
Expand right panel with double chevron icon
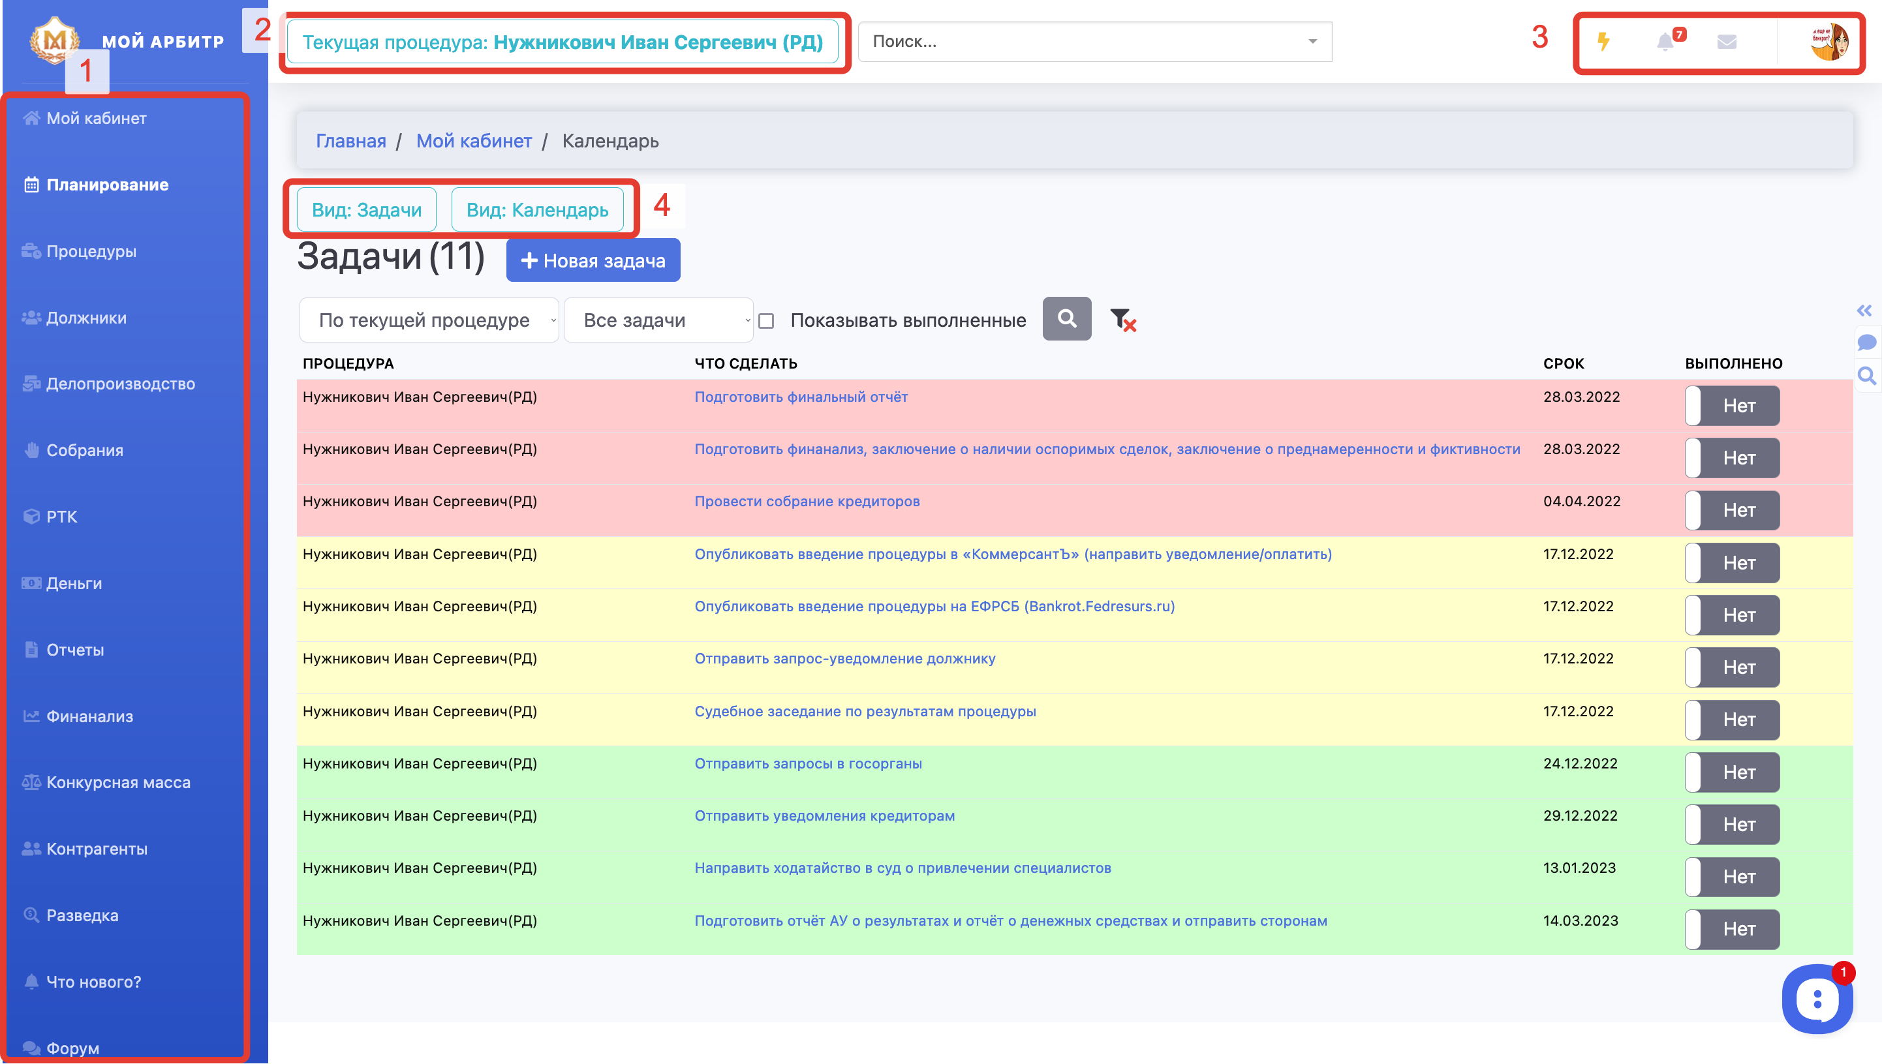[1864, 311]
